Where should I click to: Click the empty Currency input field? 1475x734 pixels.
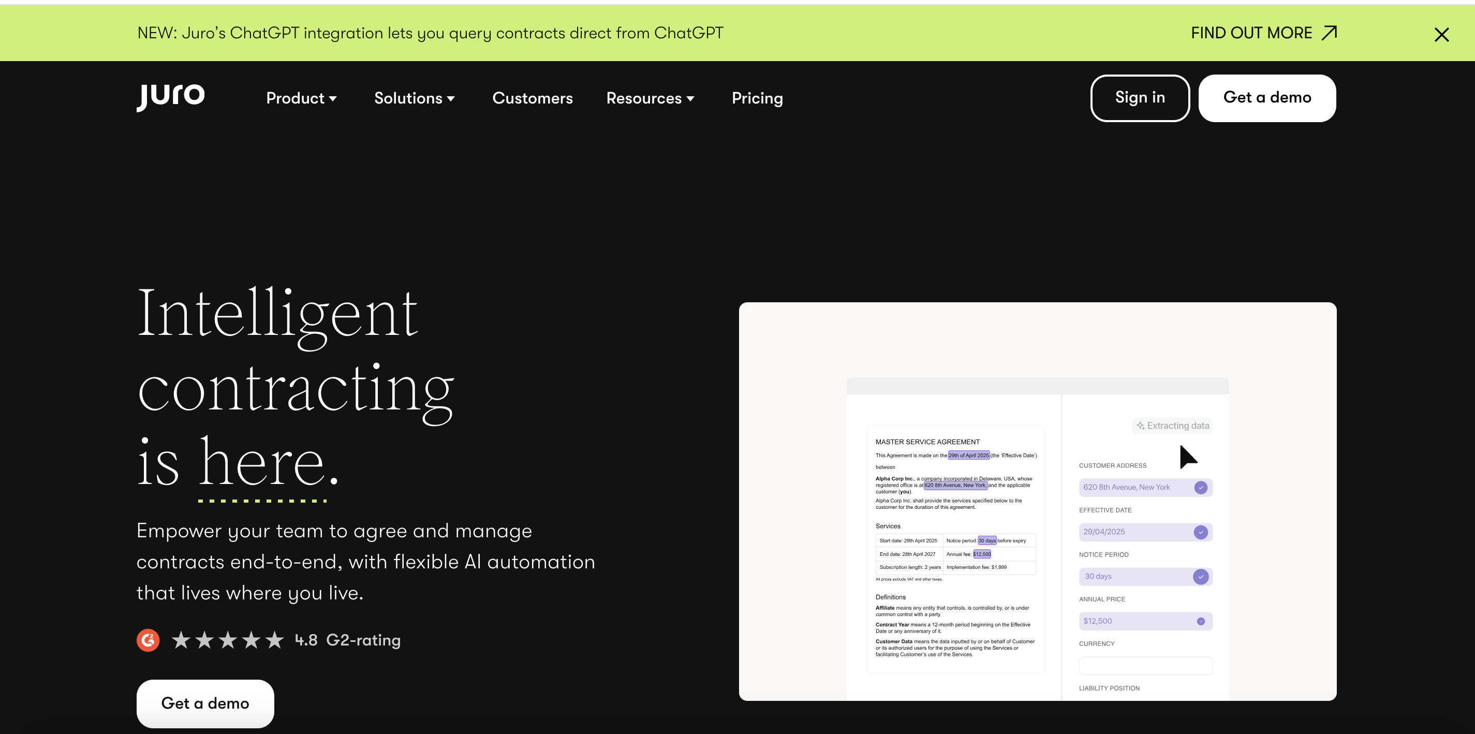coord(1145,666)
